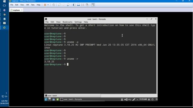Open the VMware Help menu

click(39, 5)
